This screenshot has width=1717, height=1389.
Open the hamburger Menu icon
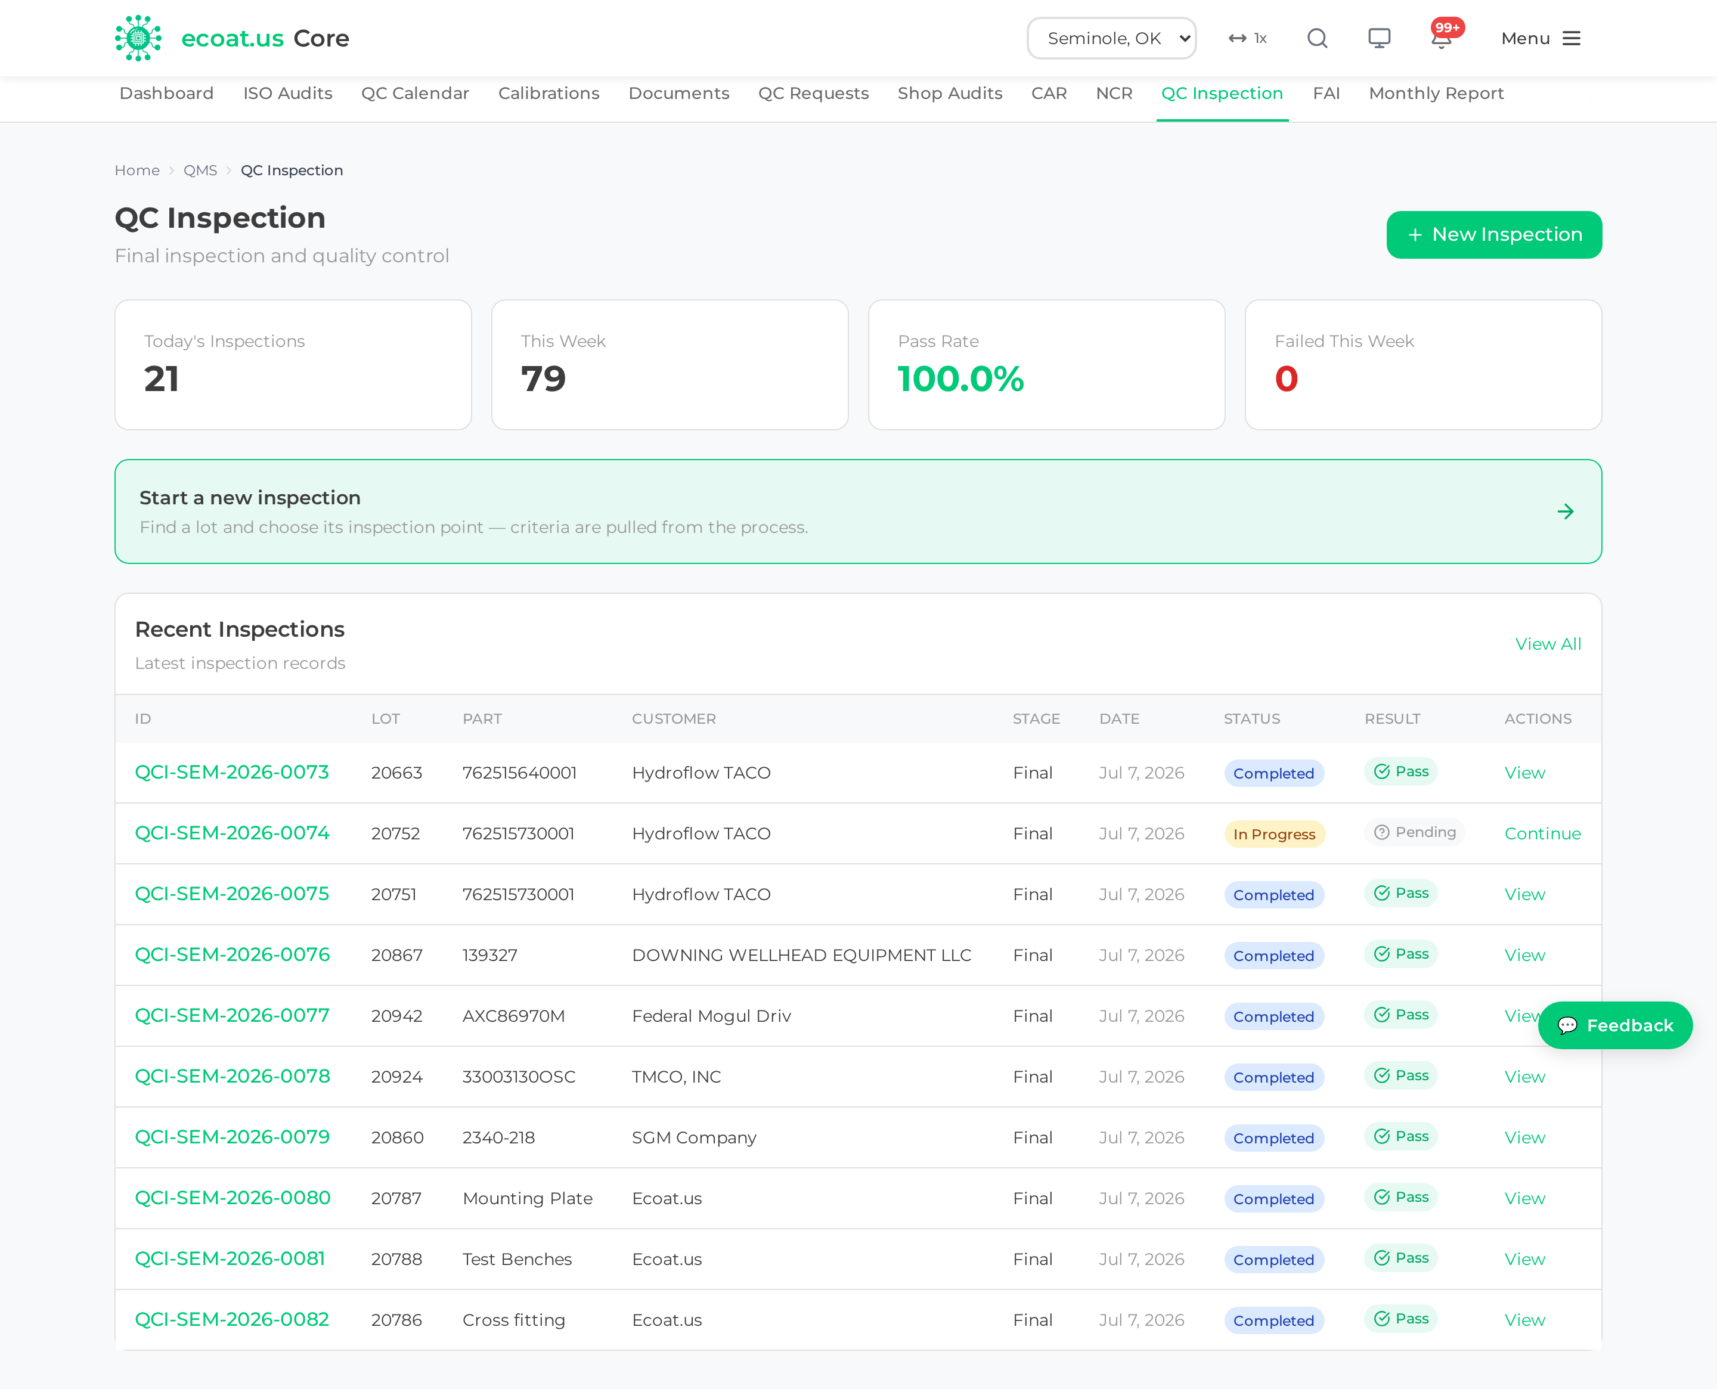point(1572,38)
